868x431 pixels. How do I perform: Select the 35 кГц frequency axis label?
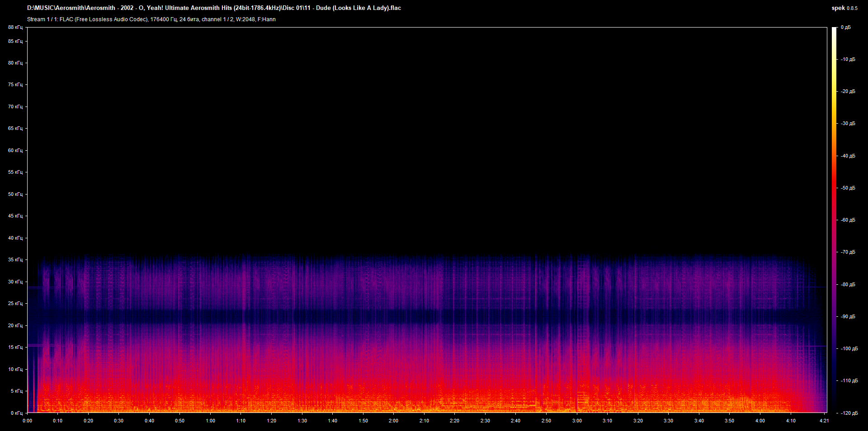click(15, 260)
